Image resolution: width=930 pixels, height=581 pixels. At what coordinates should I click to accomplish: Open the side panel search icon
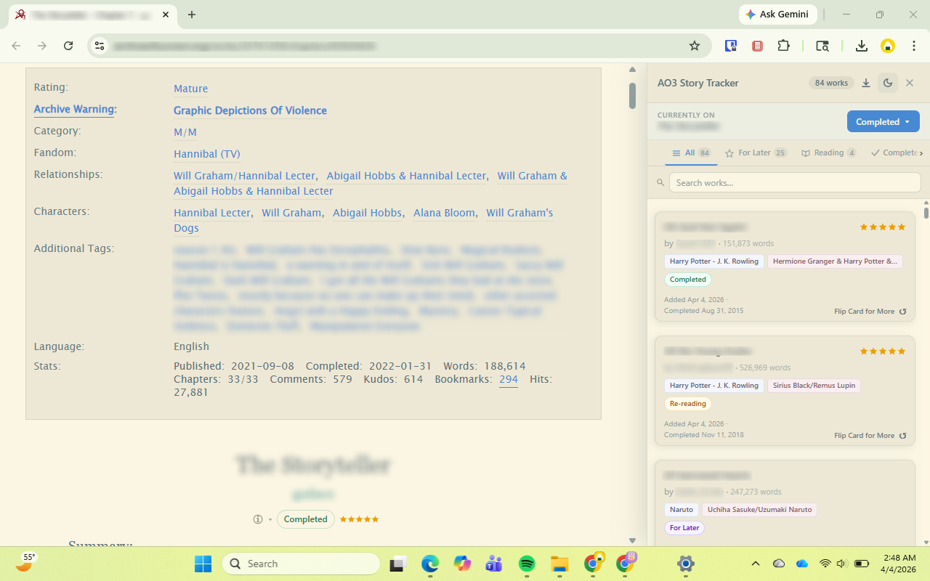point(822,46)
